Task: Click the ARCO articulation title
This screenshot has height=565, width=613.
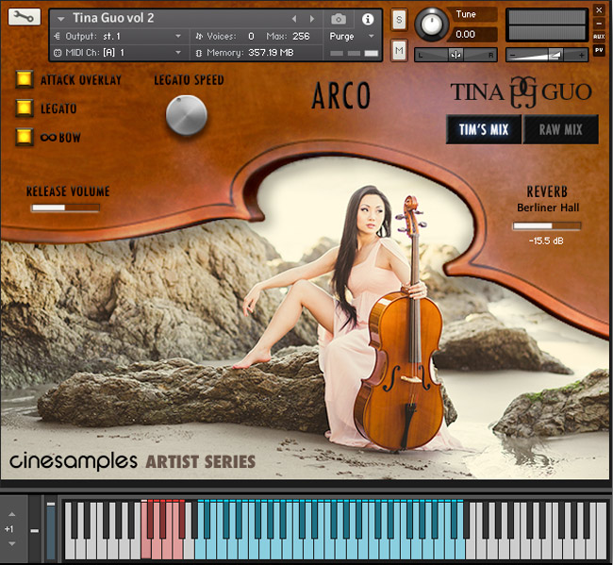Action: click(x=340, y=95)
